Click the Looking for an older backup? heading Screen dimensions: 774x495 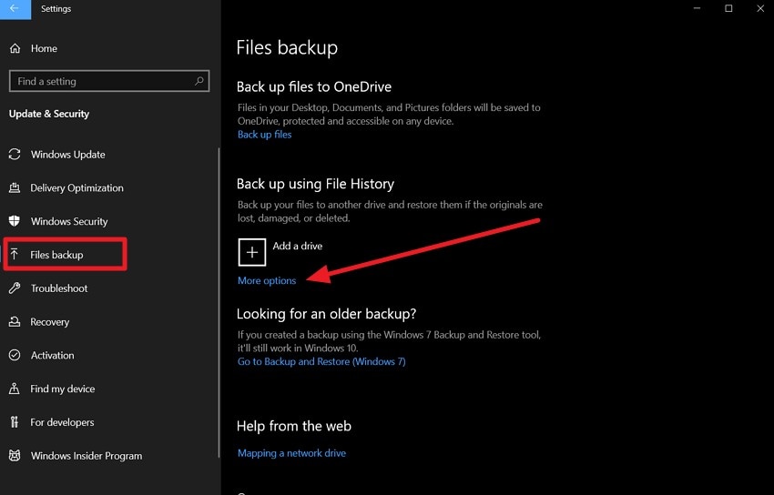click(326, 314)
